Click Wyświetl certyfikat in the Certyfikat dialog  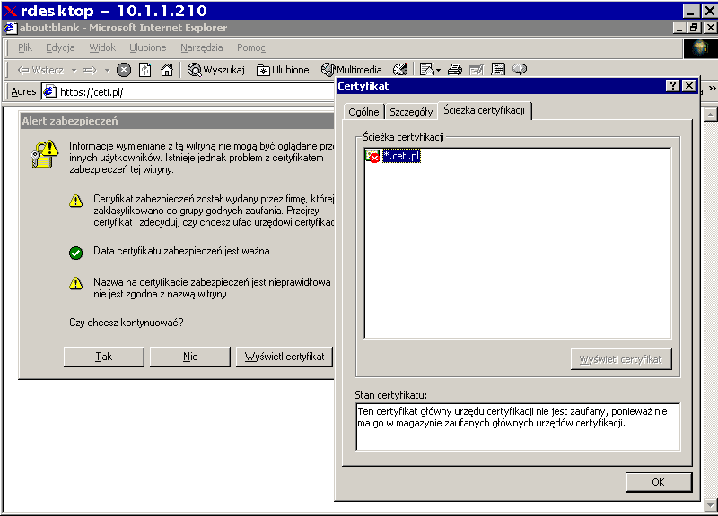pyautogui.click(x=621, y=359)
